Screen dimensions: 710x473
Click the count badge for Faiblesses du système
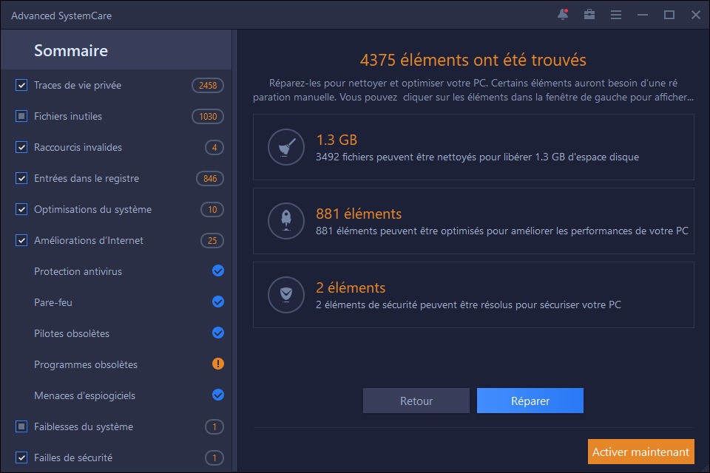tap(214, 427)
